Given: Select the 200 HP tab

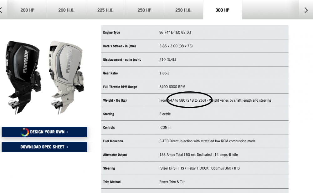Looking at the screenshot, I should [x=27, y=10].
